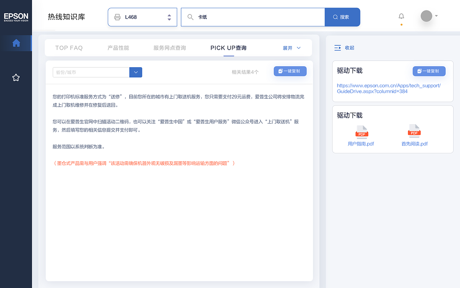This screenshot has height=288, width=460.
Task: Click the magnifier icon in the search field
Action: click(x=191, y=17)
